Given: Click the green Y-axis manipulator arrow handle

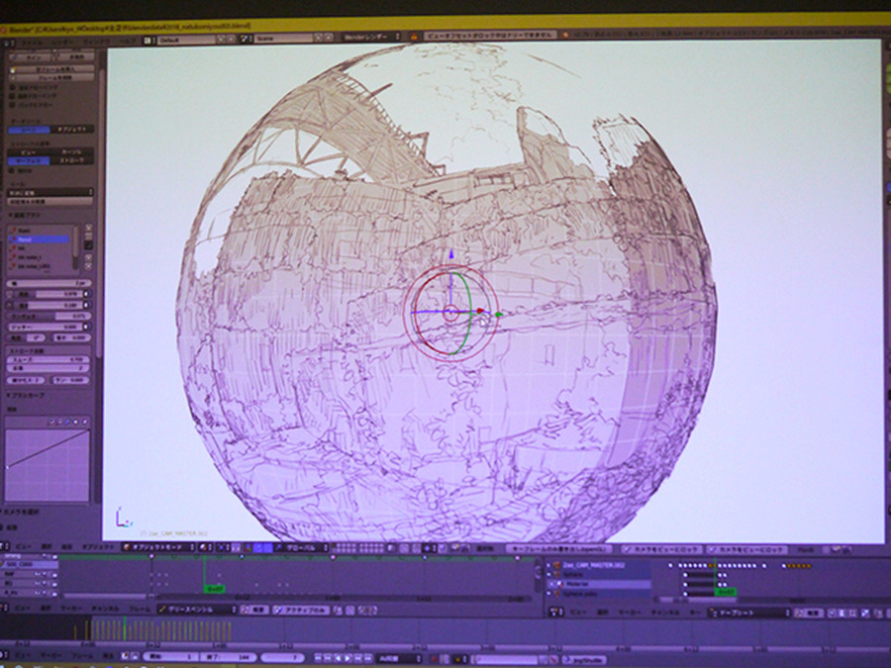Looking at the screenshot, I should 498,316.
